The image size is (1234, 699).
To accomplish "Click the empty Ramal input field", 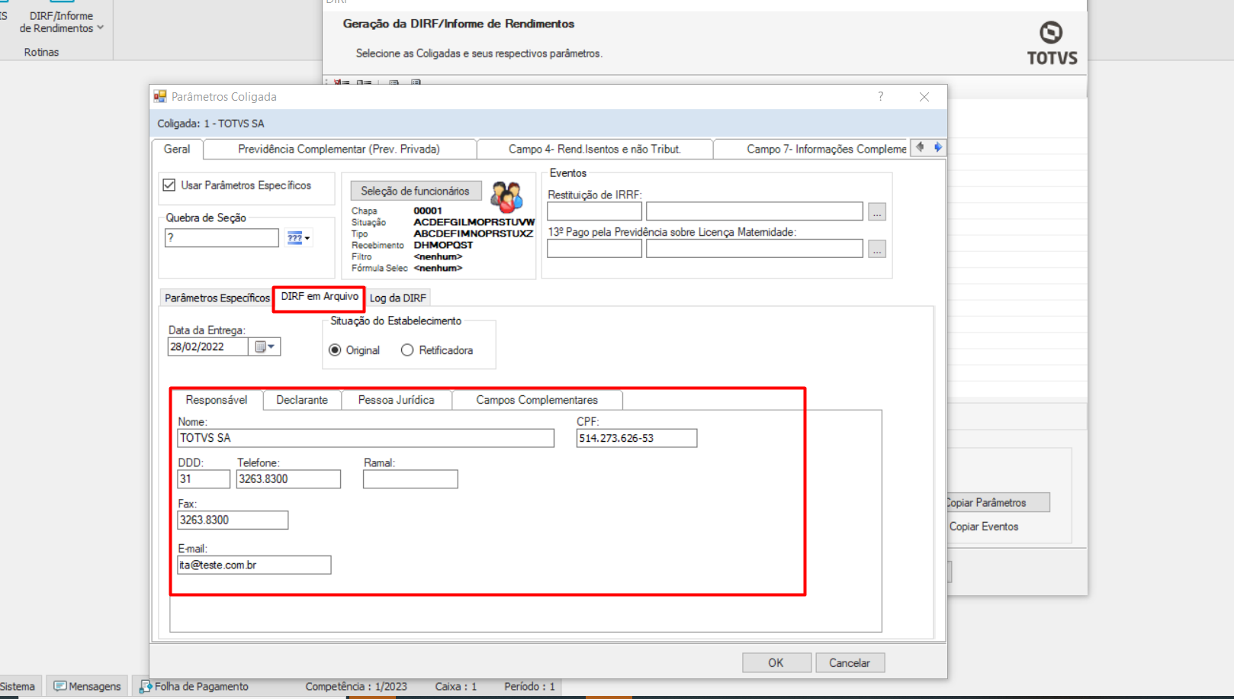I will pos(410,479).
